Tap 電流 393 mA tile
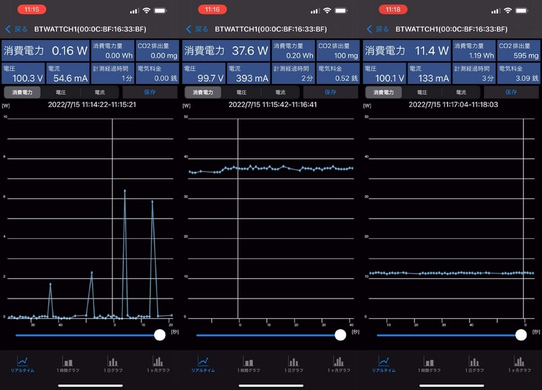 click(x=249, y=73)
